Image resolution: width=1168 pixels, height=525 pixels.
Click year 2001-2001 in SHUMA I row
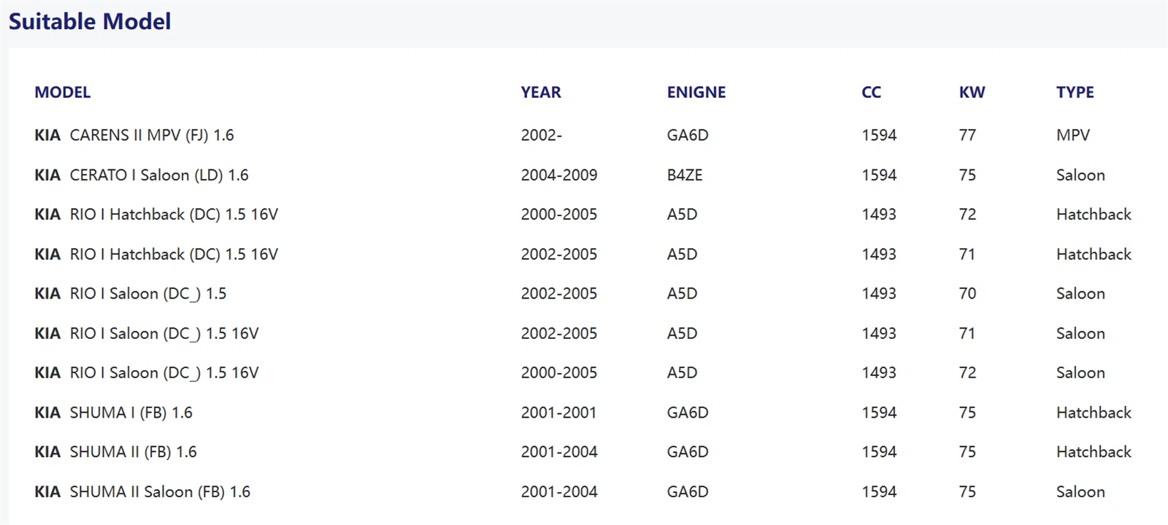point(558,413)
